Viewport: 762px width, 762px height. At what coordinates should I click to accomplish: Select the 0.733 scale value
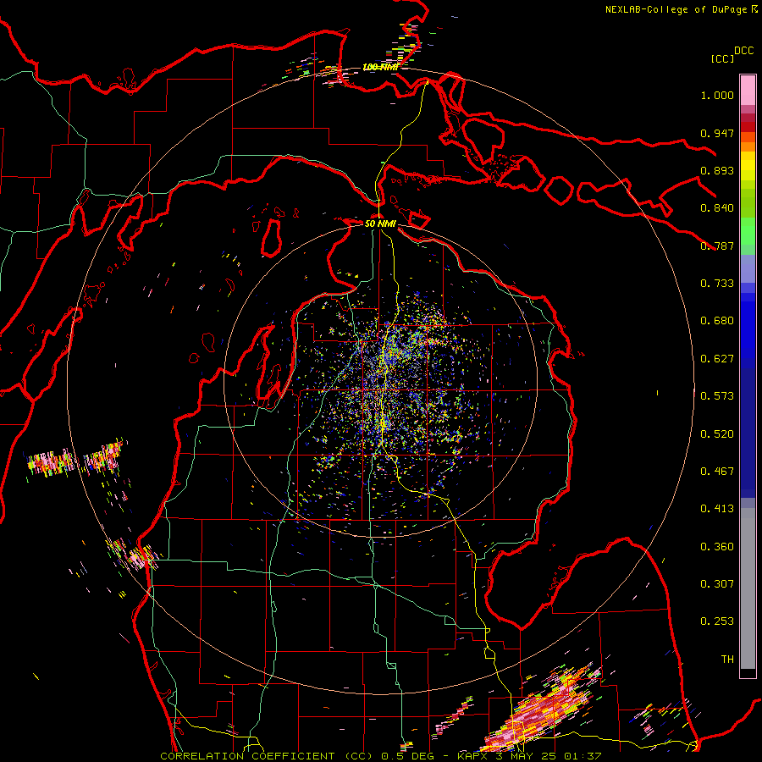point(717,284)
